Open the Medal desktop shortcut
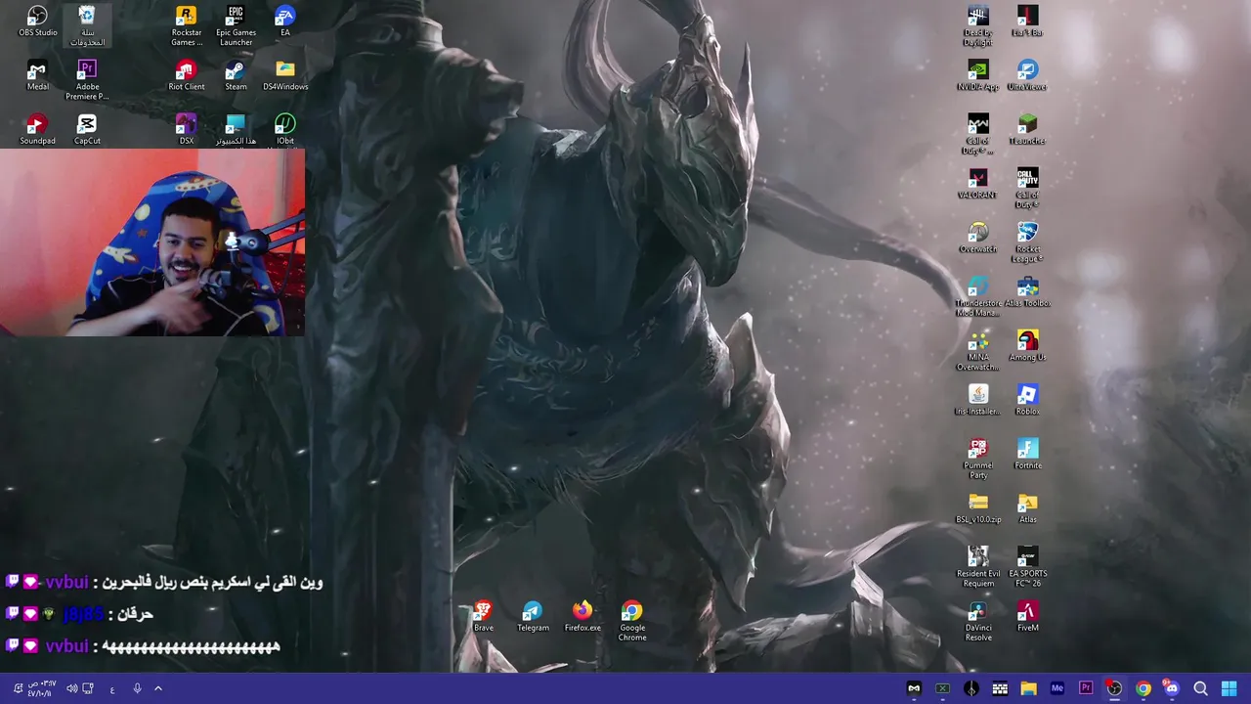The height and width of the screenshot is (704, 1251). coord(37,75)
